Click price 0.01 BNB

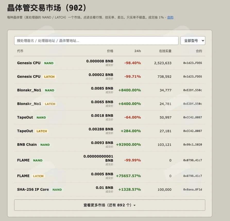click(104, 188)
